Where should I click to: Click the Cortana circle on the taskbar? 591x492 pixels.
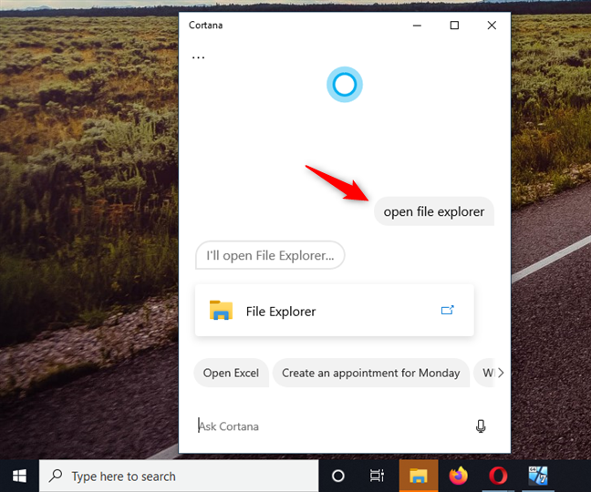click(x=338, y=476)
